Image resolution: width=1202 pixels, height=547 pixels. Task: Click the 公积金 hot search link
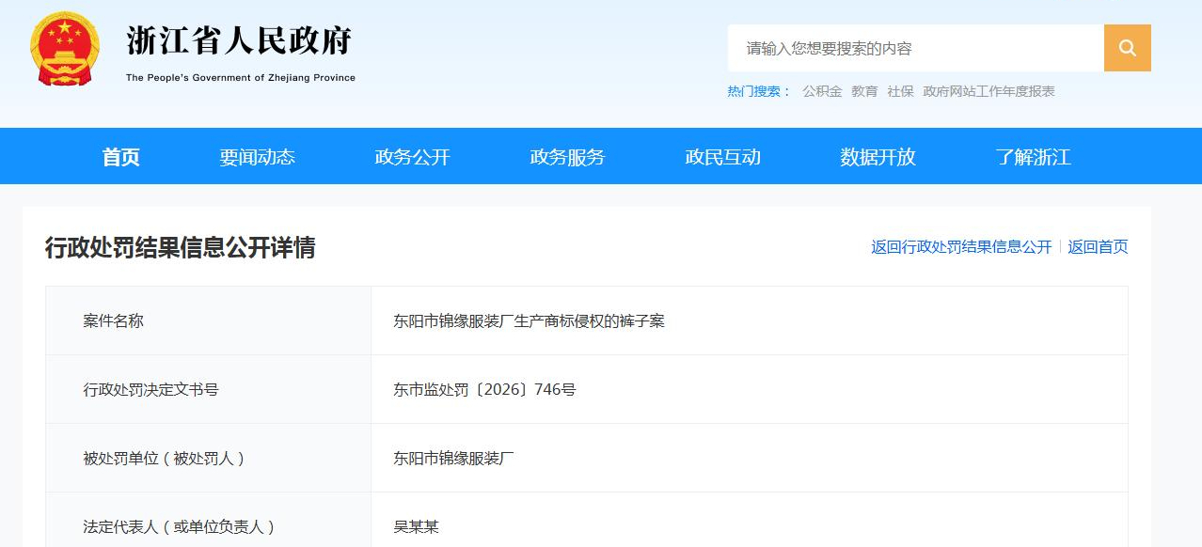(x=822, y=91)
